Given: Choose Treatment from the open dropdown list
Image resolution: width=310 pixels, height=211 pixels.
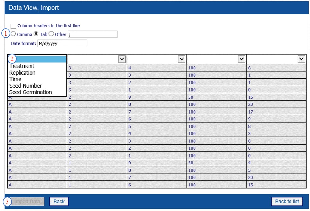Looking at the screenshot, I should [22, 66].
